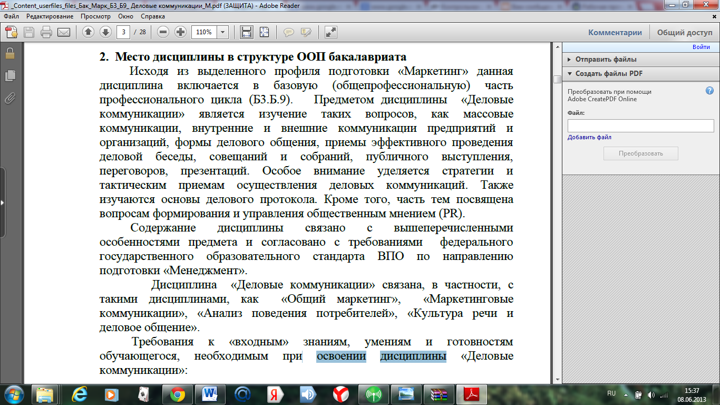Zoom in with the plus button
The image size is (720, 405).
pyautogui.click(x=181, y=32)
